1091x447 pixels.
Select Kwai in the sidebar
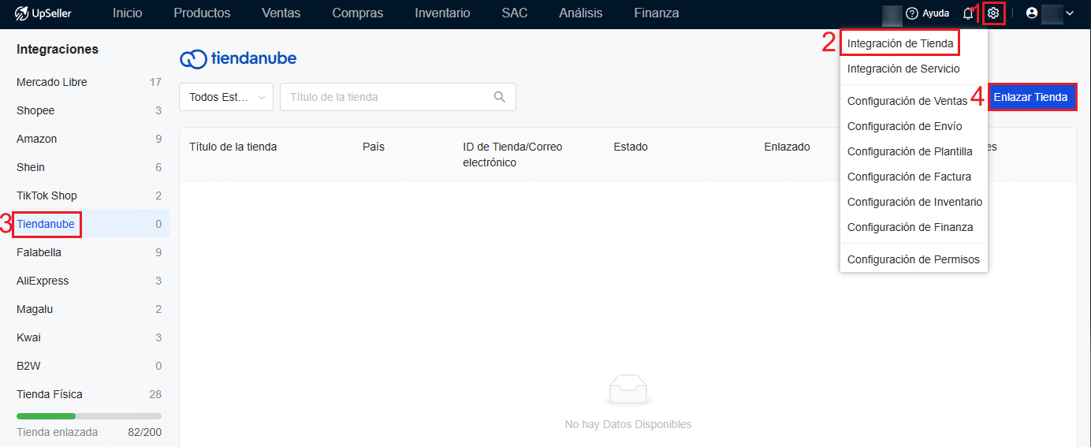(x=89, y=337)
